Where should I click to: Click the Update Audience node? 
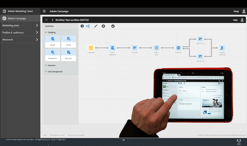222,48
